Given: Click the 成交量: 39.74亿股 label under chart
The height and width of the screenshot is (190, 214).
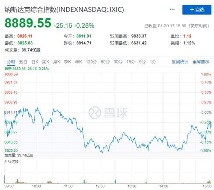Looking at the screenshot, I should [19, 155].
